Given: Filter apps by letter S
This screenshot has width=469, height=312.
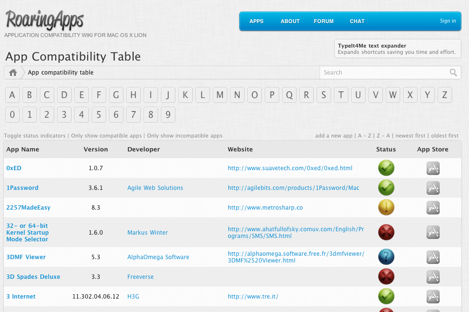Looking at the screenshot, I should coord(323,95).
